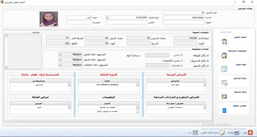
Task: Enable the يدخن smoker checkbox
Action: (182, 55)
